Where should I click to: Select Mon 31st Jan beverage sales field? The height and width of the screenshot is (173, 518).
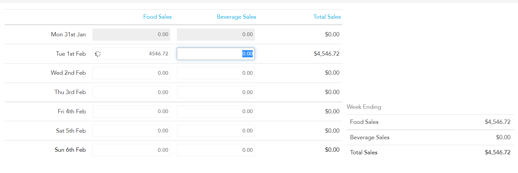coord(216,34)
